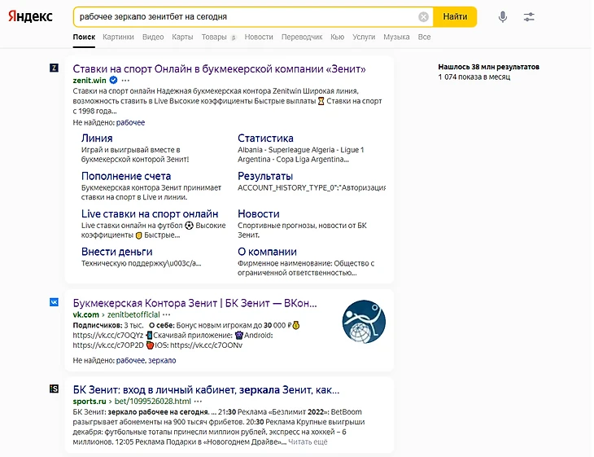
Task: Click the zenit.win green URL
Action: (x=90, y=81)
